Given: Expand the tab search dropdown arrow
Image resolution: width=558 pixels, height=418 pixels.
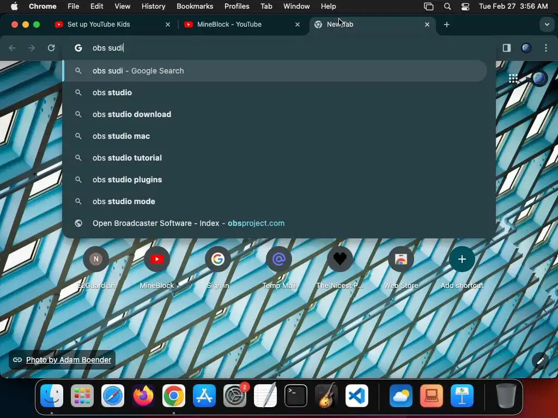Looking at the screenshot, I should click(547, 24).
